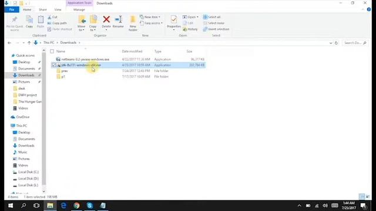
Task: Open the Easy access dropdown
Action: click(151, 23)
